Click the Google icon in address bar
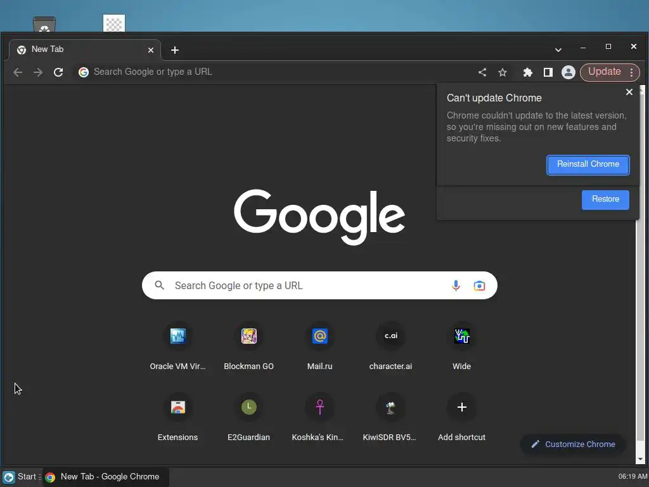 tap(84, 72)
